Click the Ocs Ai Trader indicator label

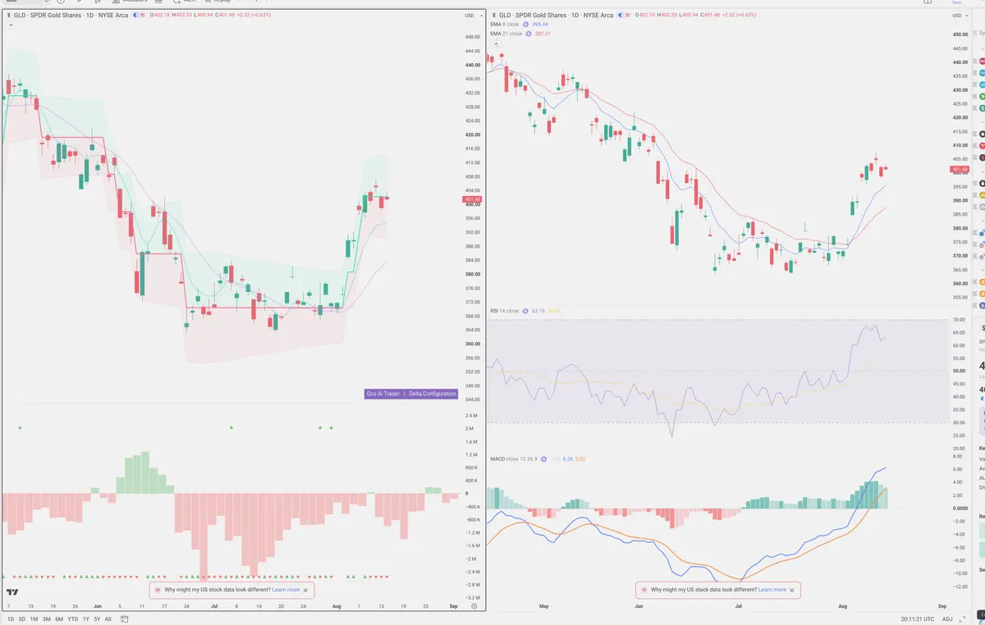pyautogui.click(x=383, y=394)
